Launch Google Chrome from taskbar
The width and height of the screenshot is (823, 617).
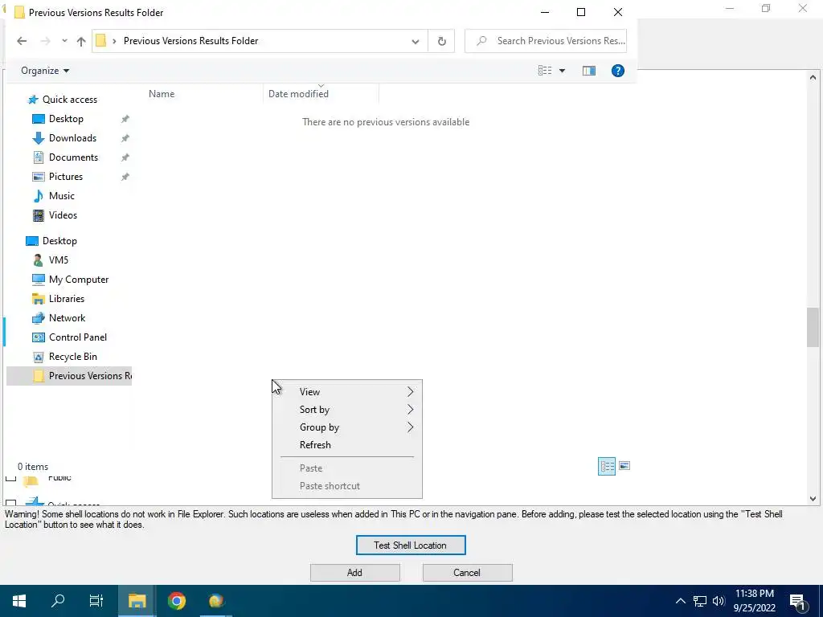tap(177, 601)
